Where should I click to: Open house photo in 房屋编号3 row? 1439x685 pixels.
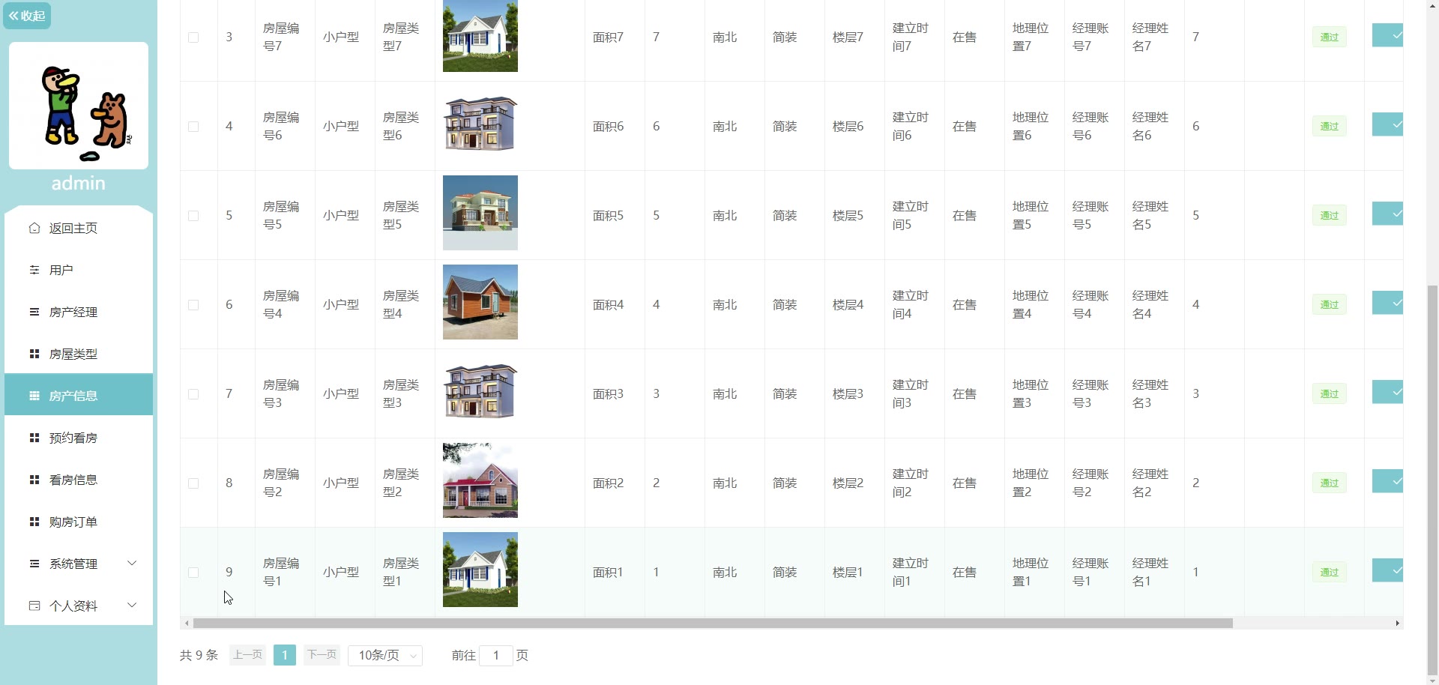480,391
